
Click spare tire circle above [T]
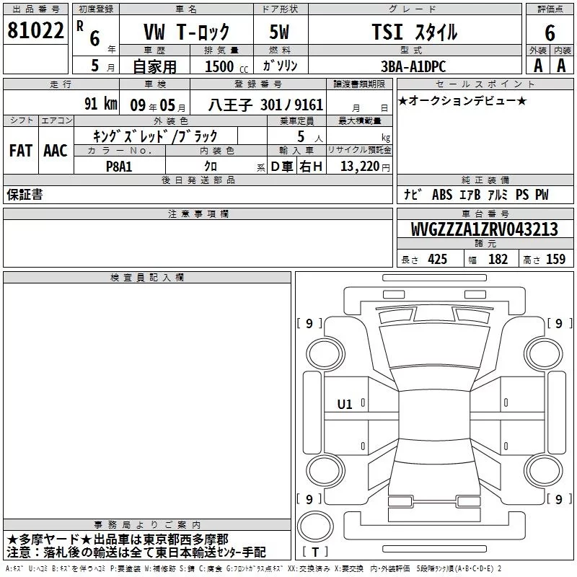click(x=315, y=527)
